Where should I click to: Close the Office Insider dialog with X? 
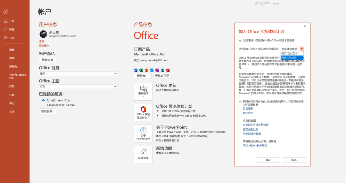305,26
